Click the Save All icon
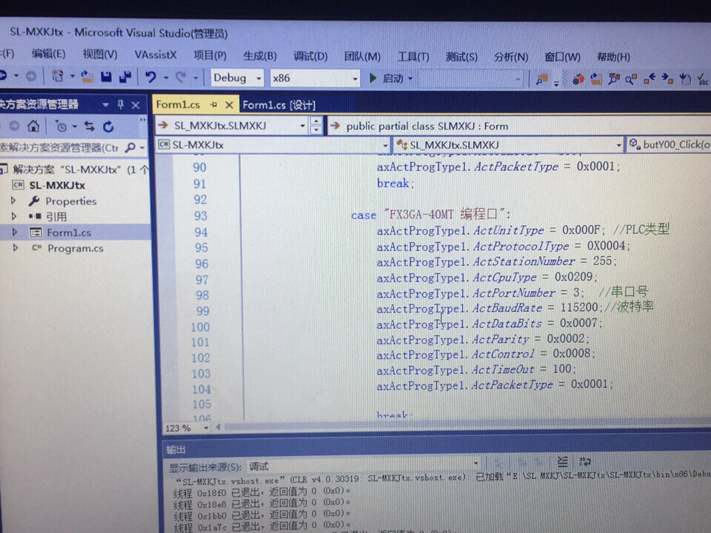 click(125, 77)
